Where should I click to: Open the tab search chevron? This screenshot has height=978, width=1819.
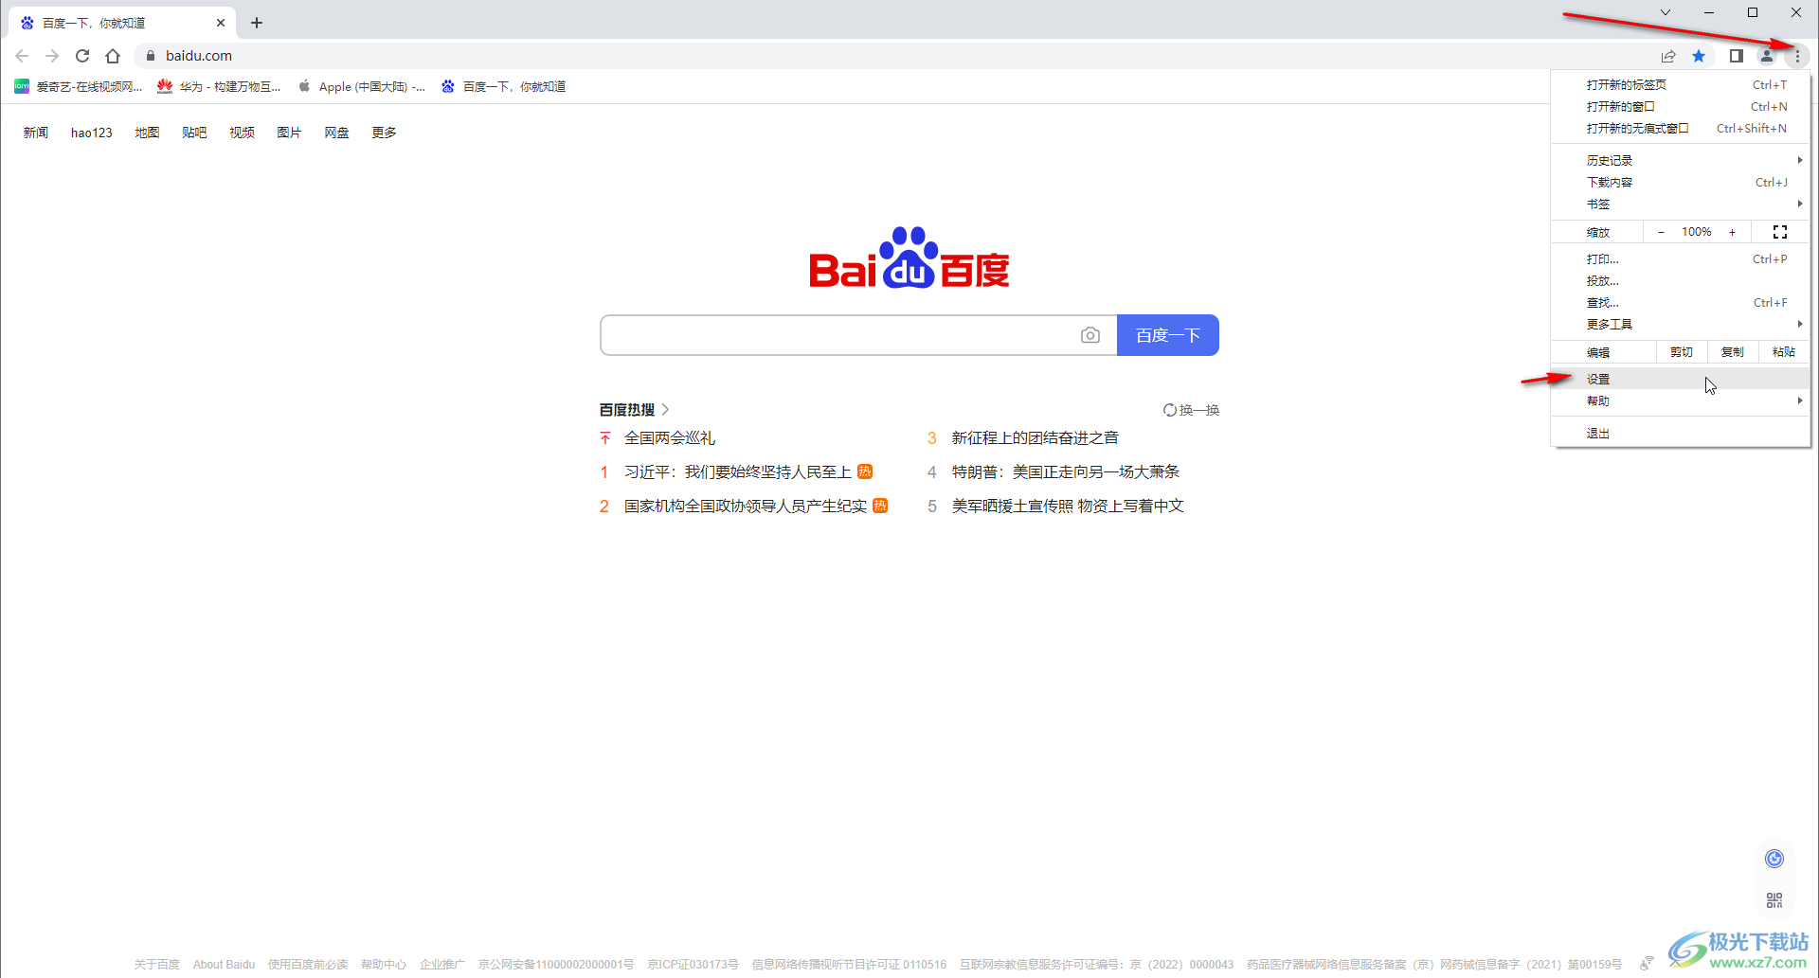pyautogui.click(x=1665, y=12)
